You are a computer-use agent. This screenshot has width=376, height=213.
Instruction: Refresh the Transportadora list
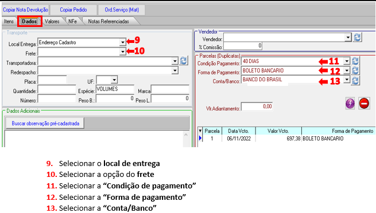pos(184,61)
